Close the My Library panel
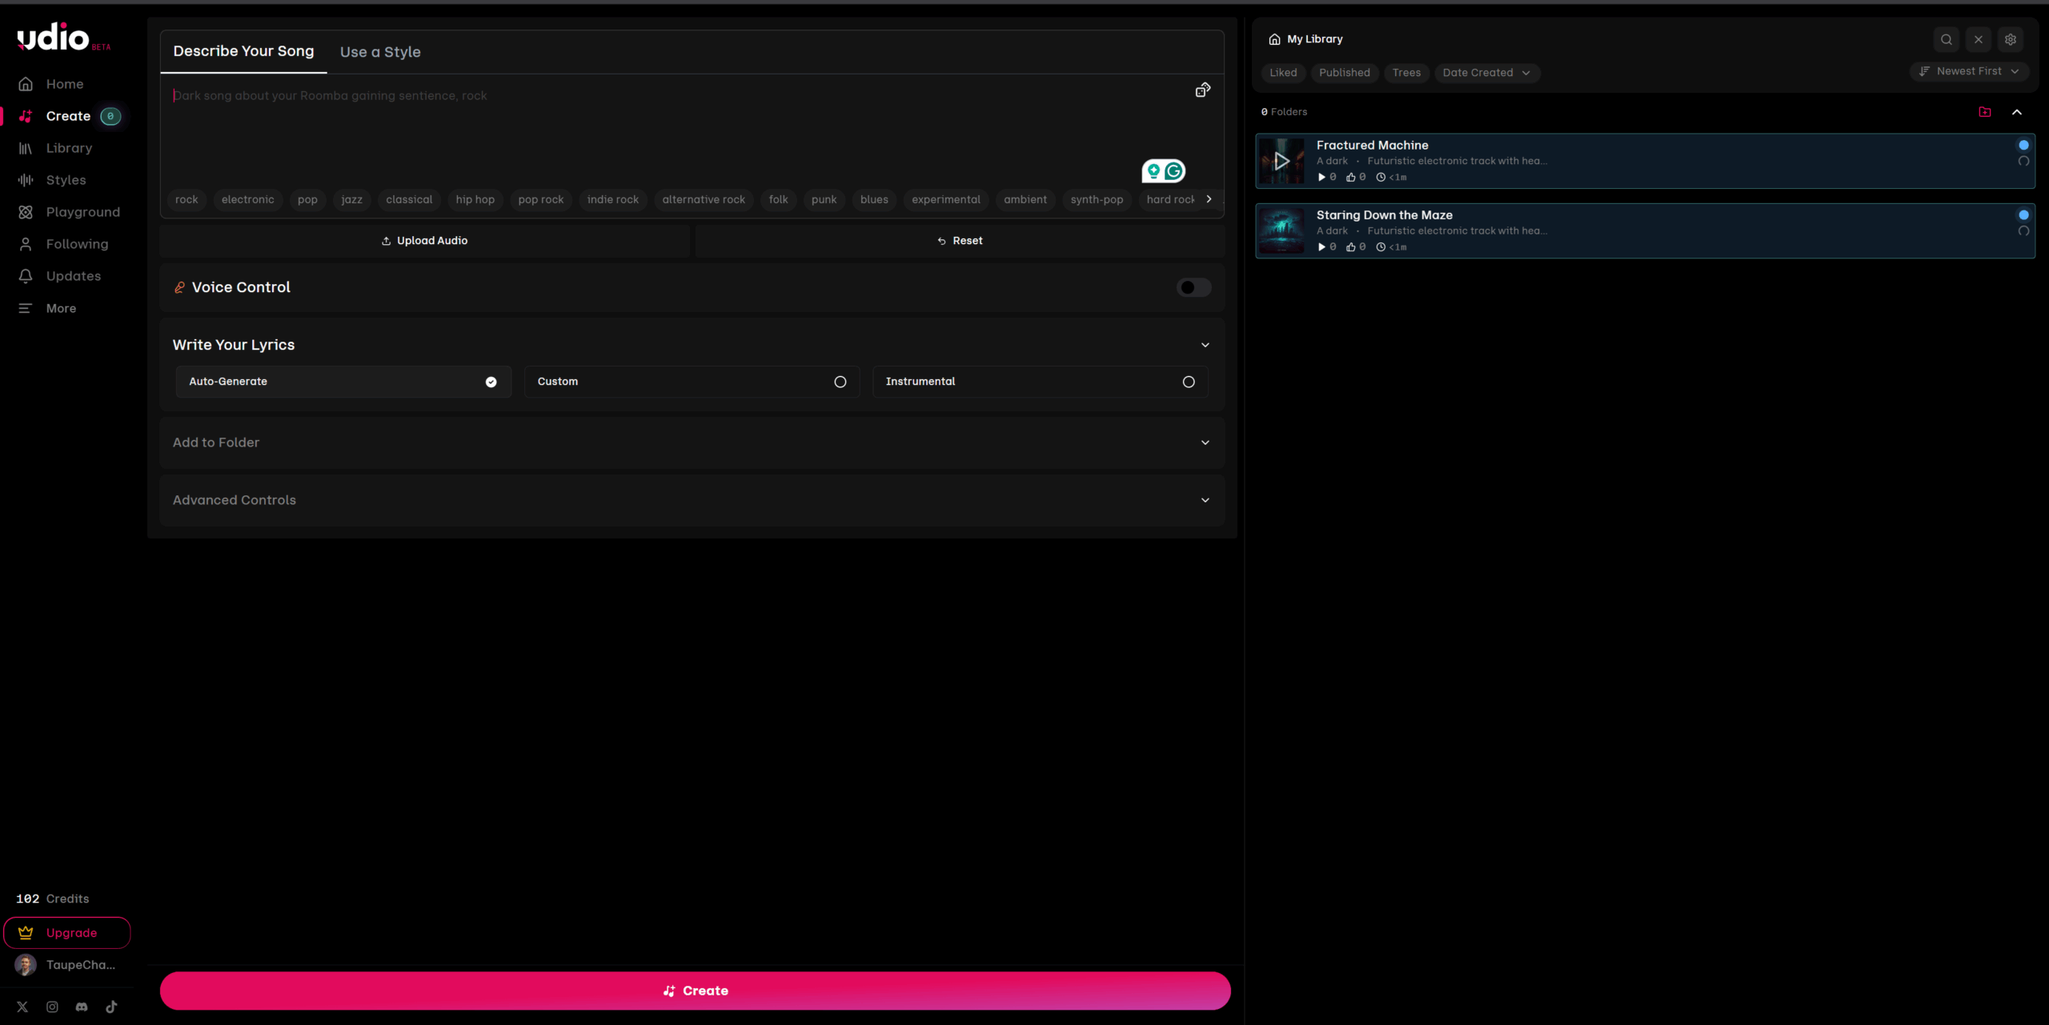This screenshot has width=2049, height=1025. pos(1979,39)
